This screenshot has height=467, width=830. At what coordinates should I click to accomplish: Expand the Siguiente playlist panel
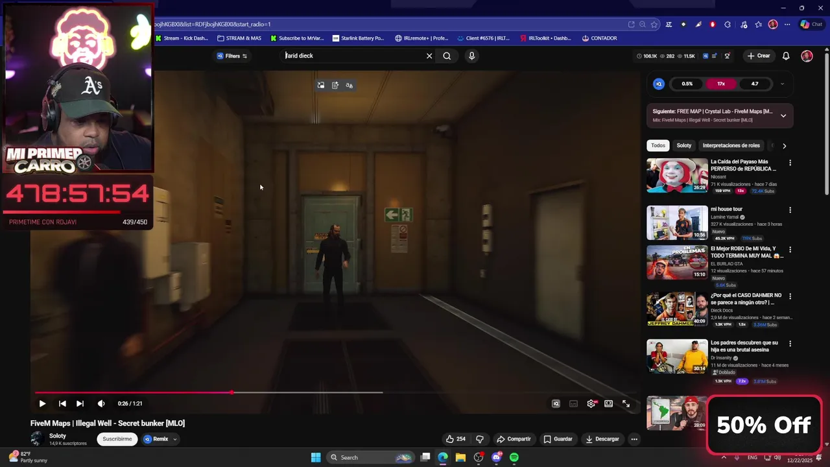pos(783,115)
